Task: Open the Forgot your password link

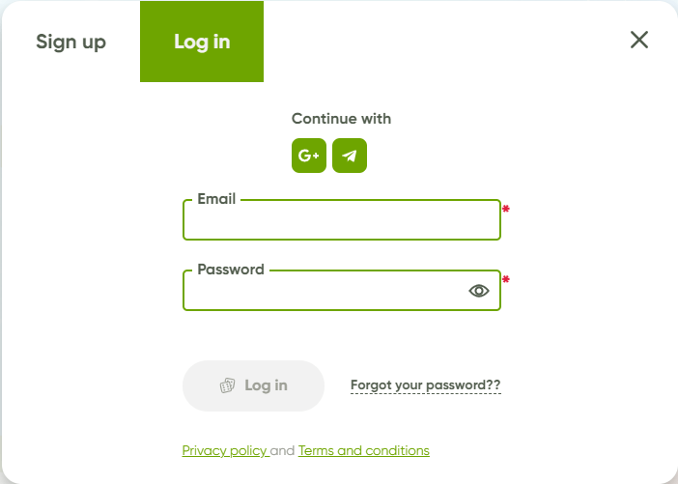Action: (x=426, y=384)
